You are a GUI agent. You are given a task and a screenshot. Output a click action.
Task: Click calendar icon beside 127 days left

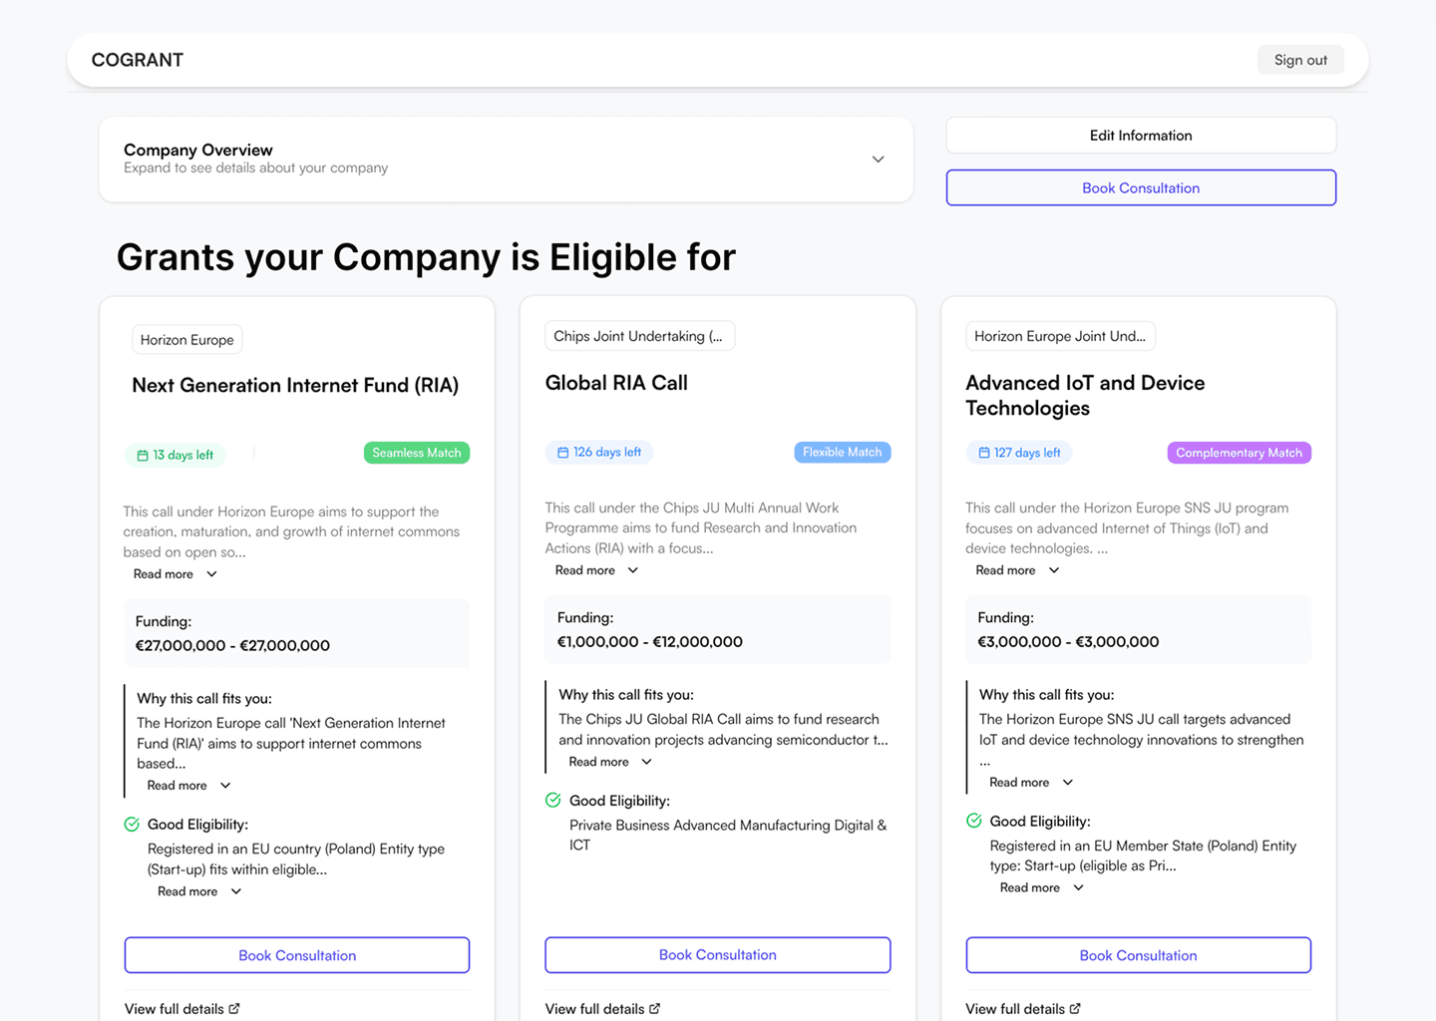tap(984, 453)
